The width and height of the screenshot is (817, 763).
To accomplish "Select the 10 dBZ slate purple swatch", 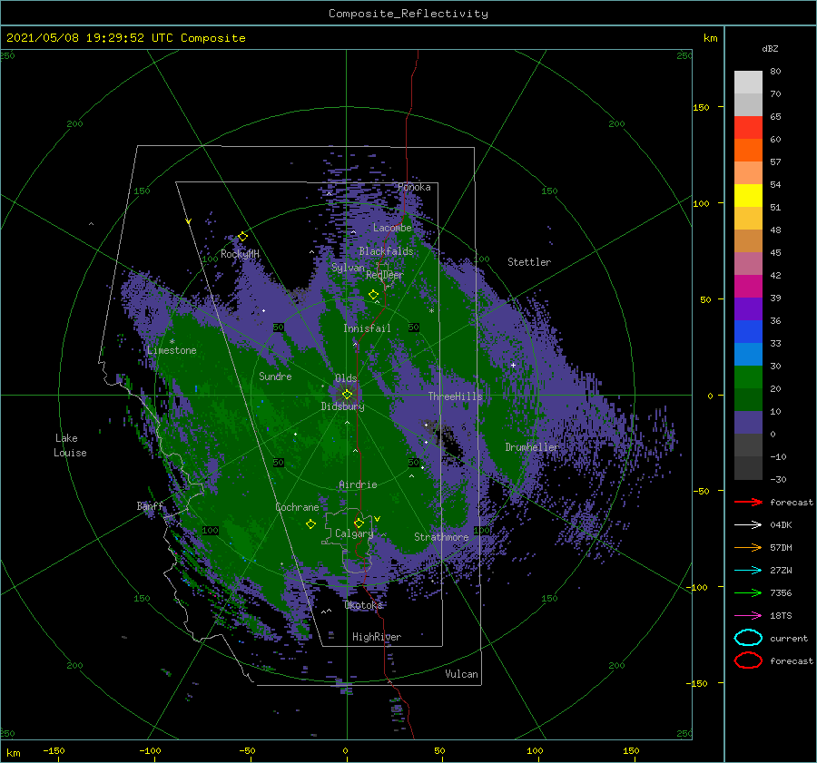I will (x=748, y=422).
